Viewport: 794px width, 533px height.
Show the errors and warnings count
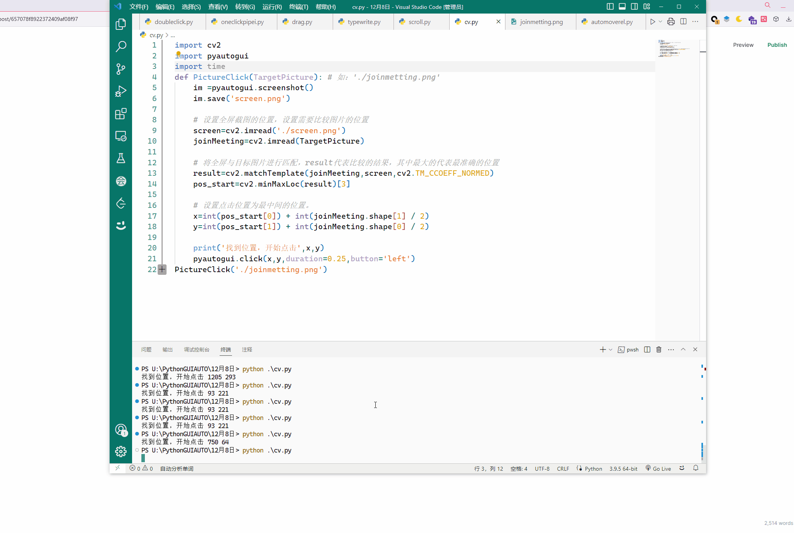click(141, 468)
